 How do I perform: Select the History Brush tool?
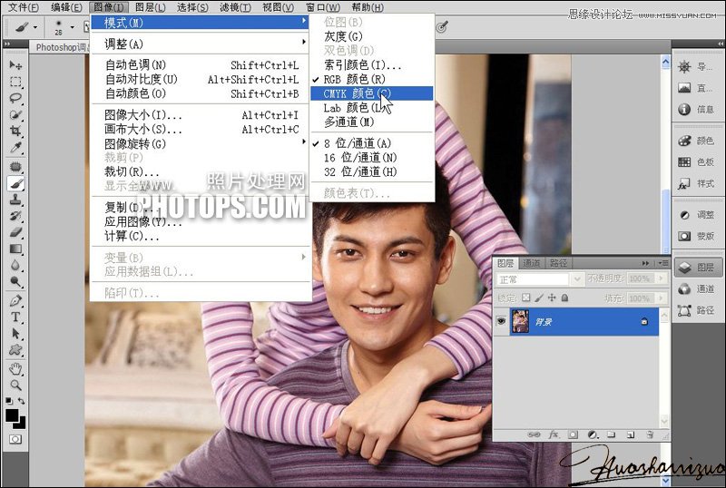pyautogui.click(x=15, y=216)
